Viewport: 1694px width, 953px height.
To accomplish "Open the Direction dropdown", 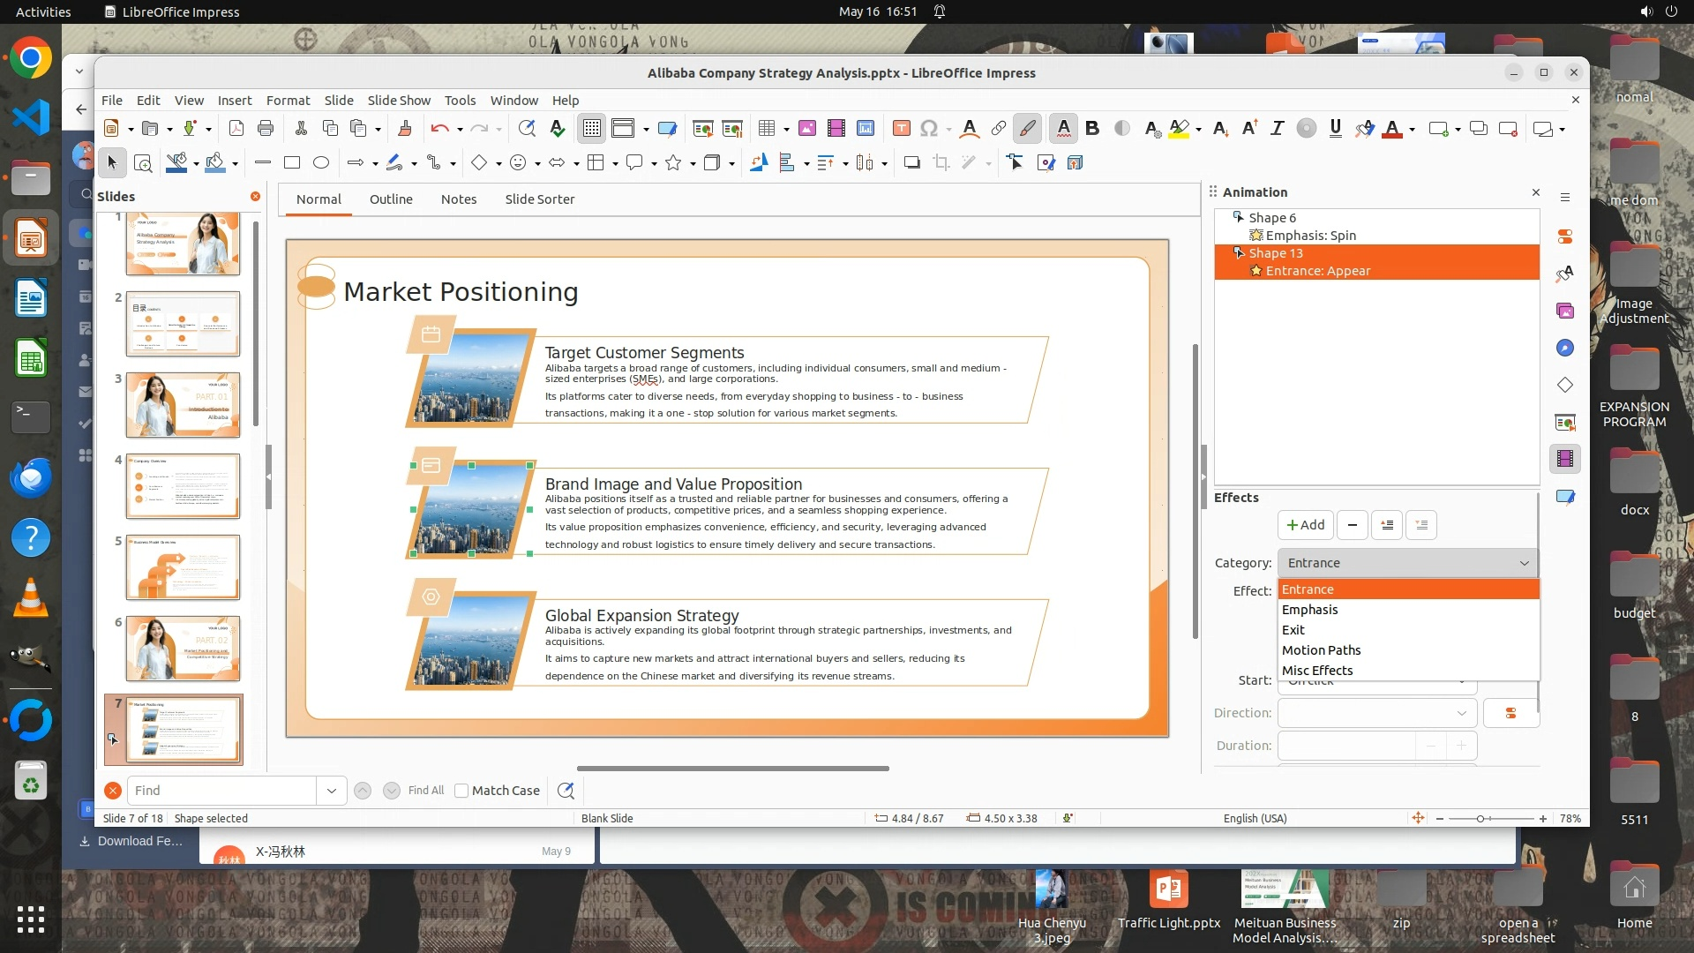I will 1376,713.
